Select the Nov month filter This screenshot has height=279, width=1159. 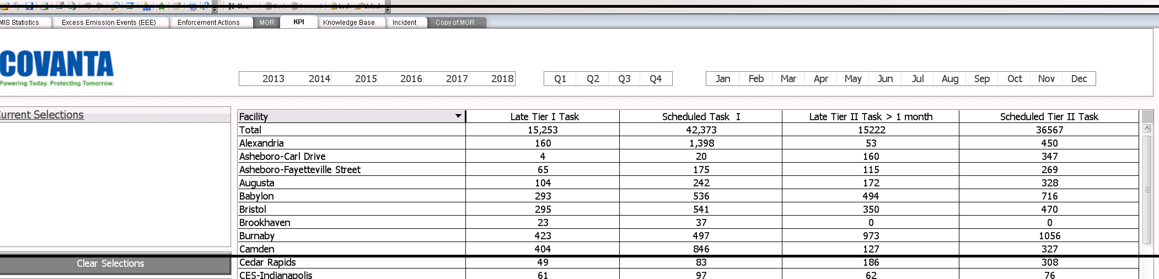click(x=1047, y=79)
